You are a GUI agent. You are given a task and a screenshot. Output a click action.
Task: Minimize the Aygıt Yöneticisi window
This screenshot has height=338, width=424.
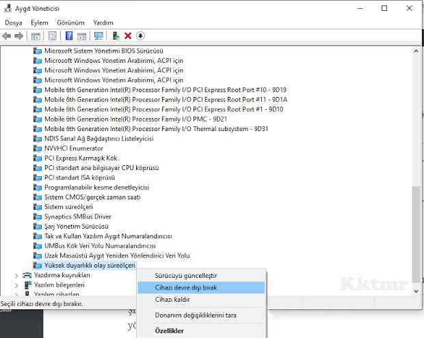click(x=360, y=8)
